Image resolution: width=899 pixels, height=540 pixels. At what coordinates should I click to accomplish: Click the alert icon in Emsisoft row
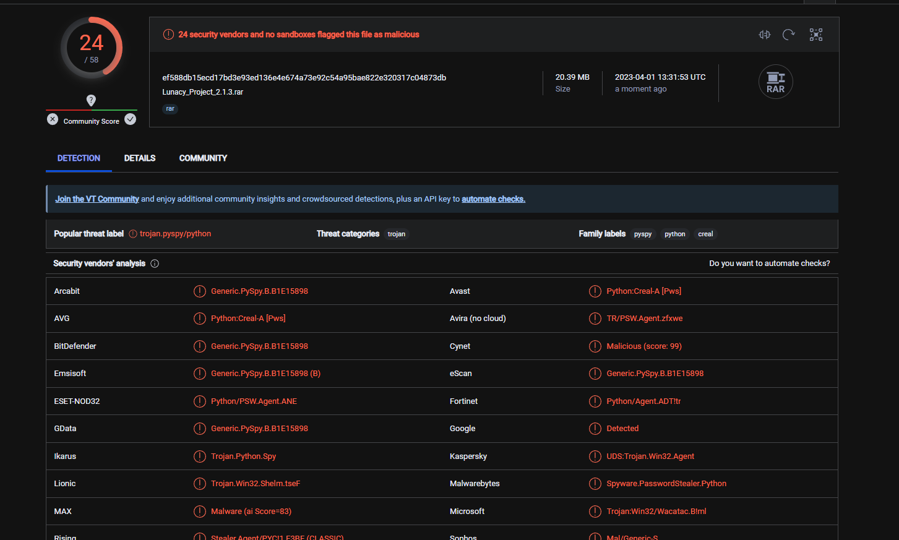(200, 374)
